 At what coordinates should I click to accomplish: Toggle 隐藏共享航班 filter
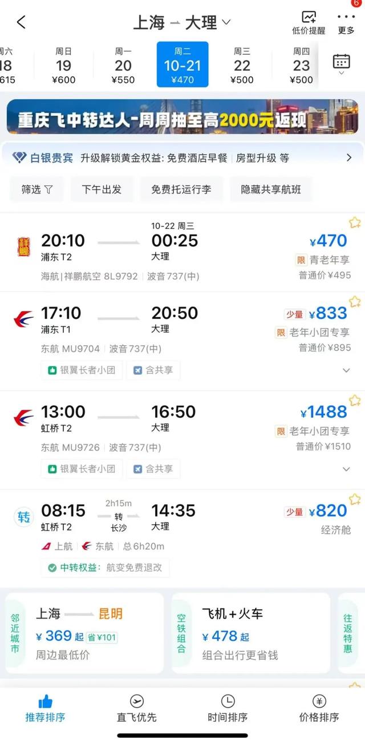pos(271,189)
